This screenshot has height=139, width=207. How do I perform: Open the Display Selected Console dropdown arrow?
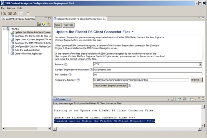click(x=188, y=99)
